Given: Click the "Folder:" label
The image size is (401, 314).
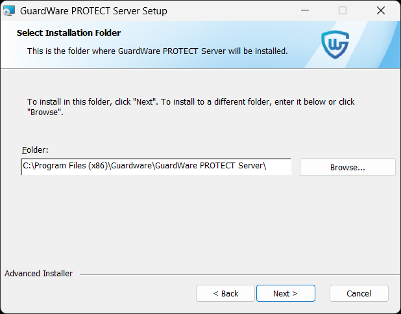Looking at the screenshot, I should pos(35,150).
